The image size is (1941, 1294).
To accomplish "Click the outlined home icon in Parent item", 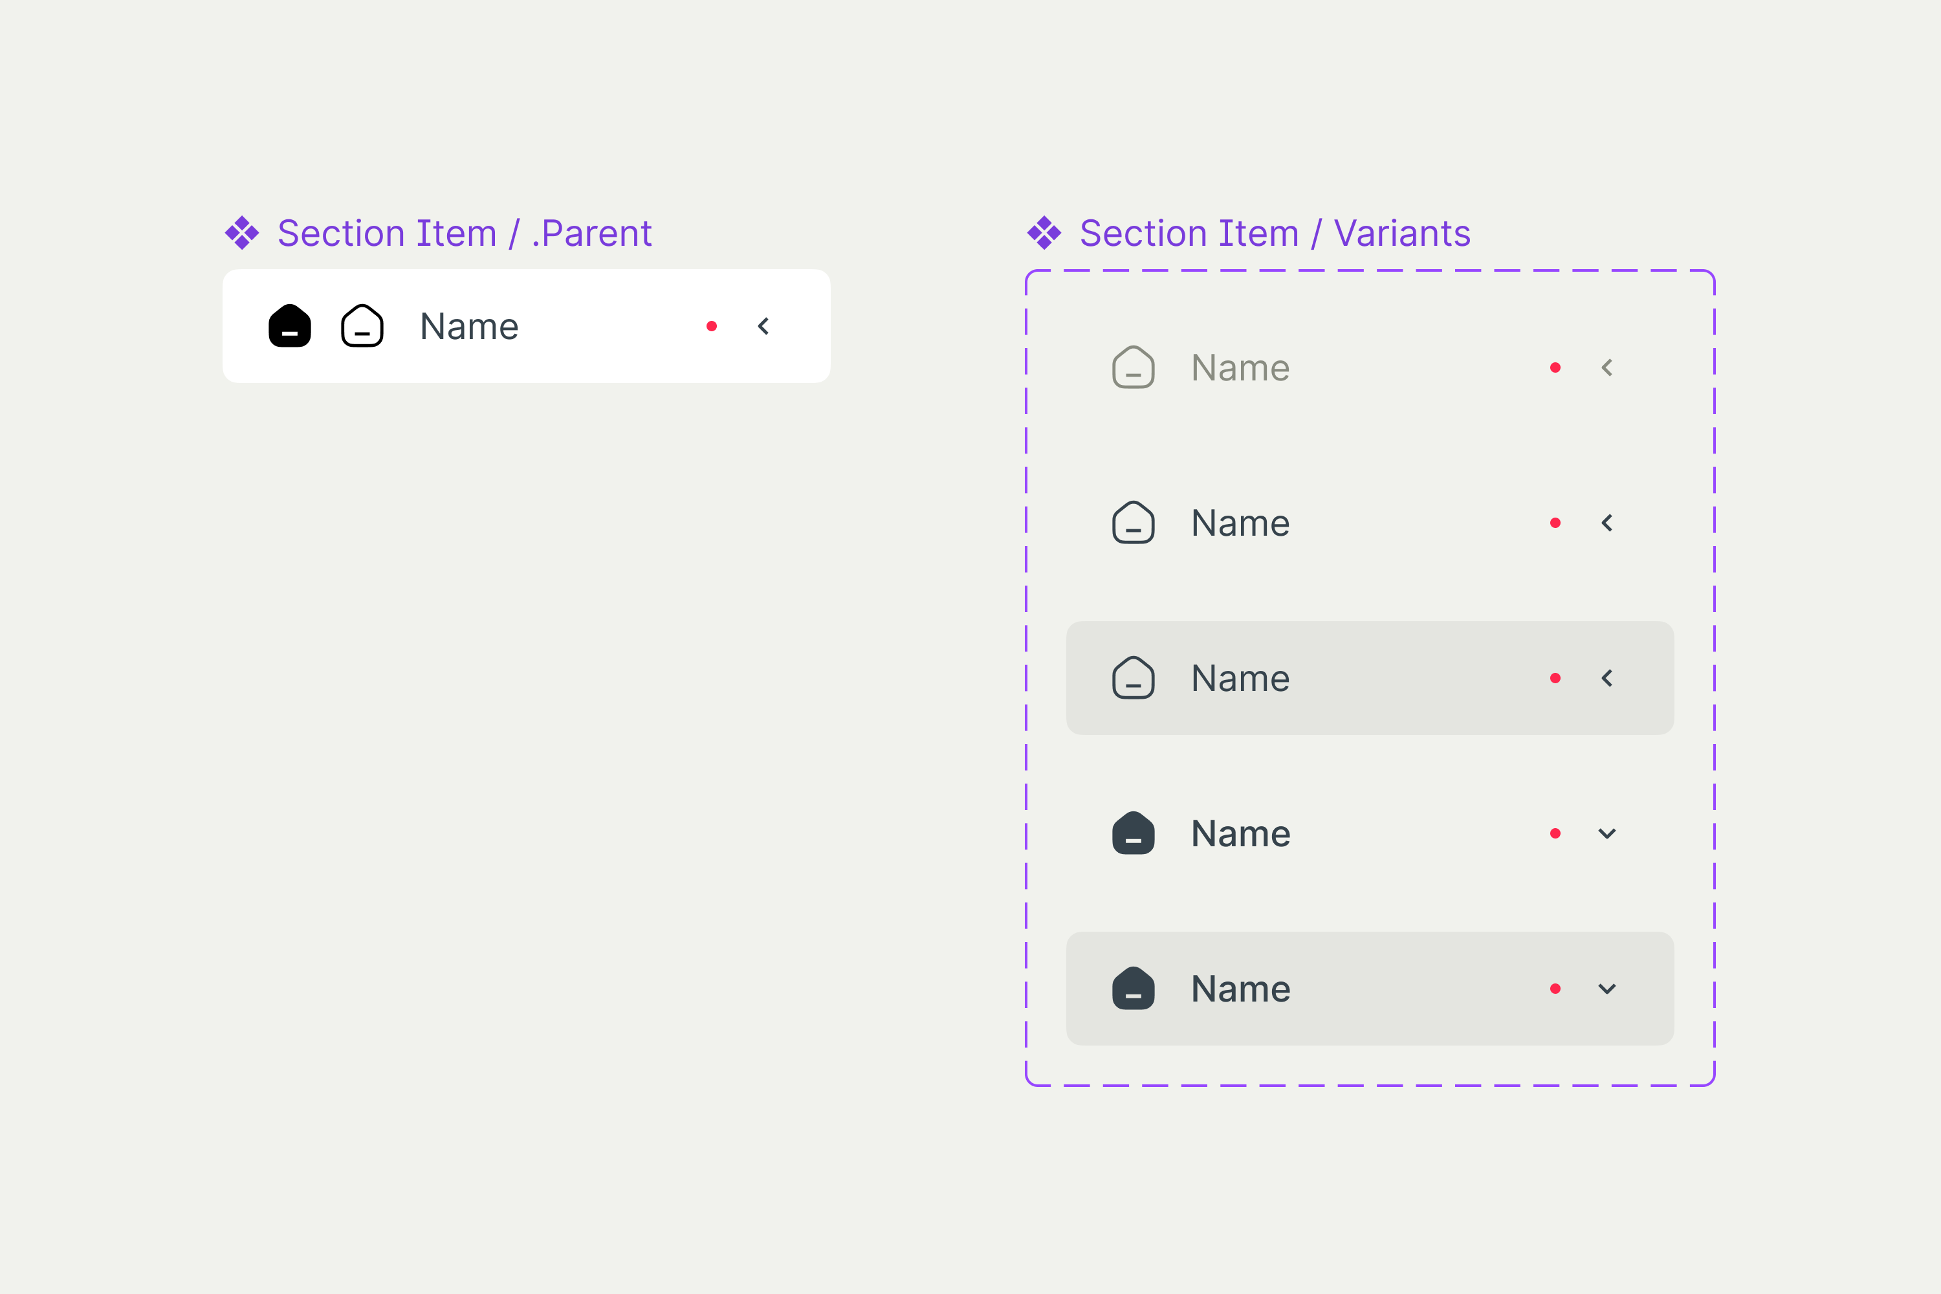I will [362, 326].
